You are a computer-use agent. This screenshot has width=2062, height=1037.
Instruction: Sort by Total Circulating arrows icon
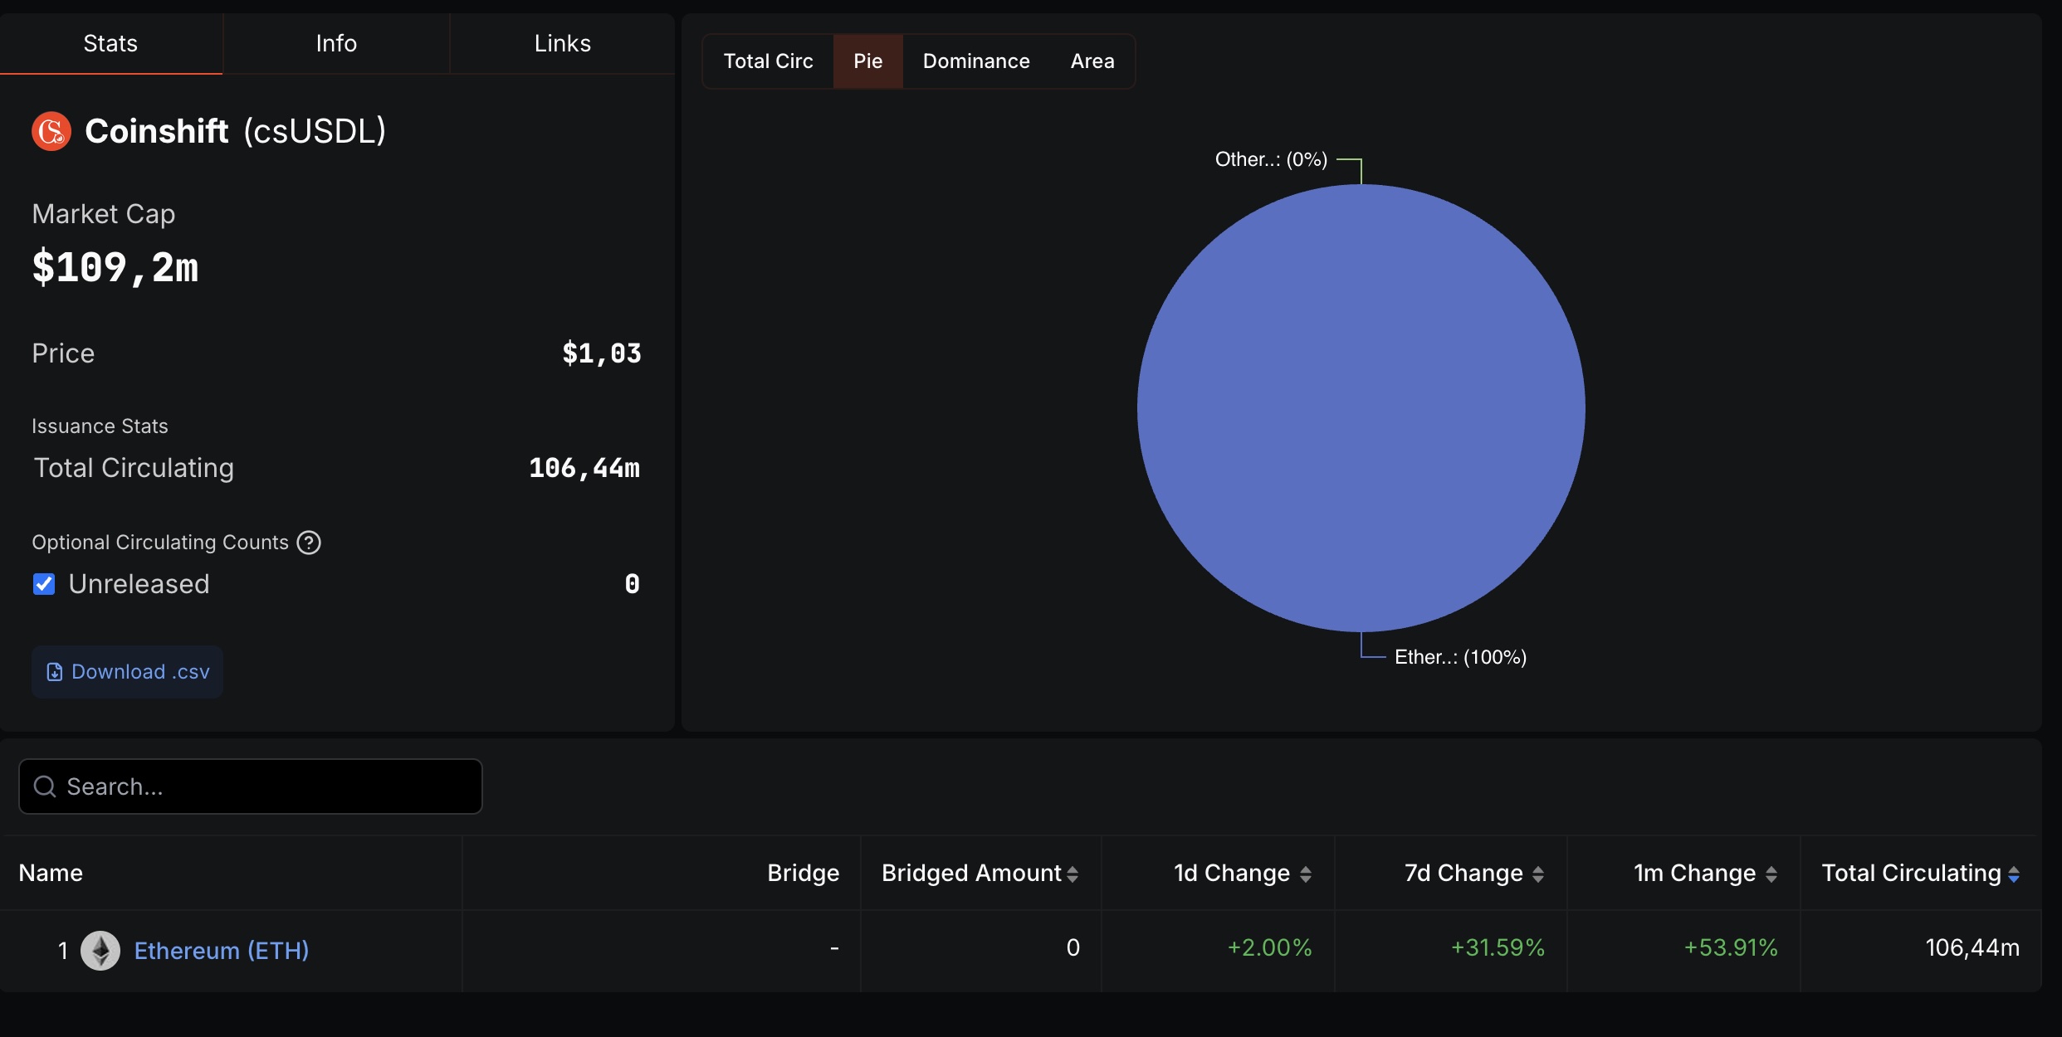(2014, 874)
